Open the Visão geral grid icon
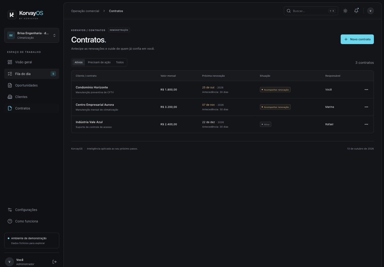This screenshot has width=384, height=267. (10, 62)
